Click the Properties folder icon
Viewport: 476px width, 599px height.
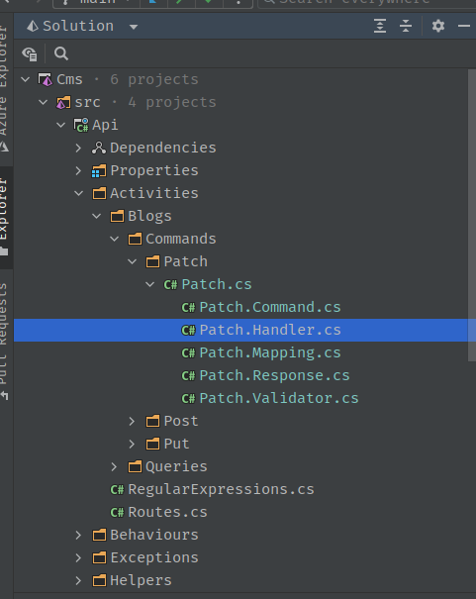pos(99,170)
